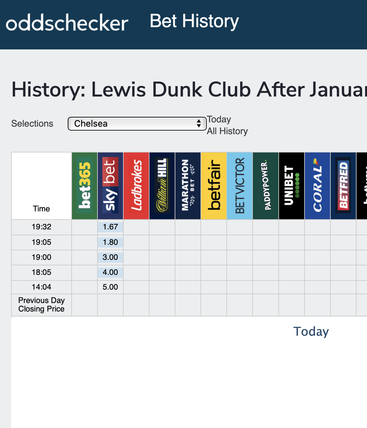Click the BetVictor logo header
The height and width of the screenshot is (428, 367).
(240, 186)
